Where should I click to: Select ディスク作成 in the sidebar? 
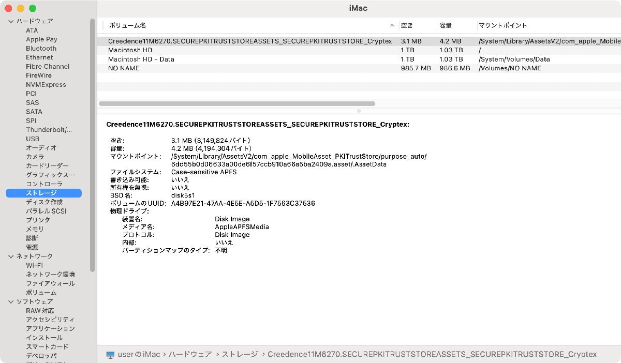(x=44, y=202)
